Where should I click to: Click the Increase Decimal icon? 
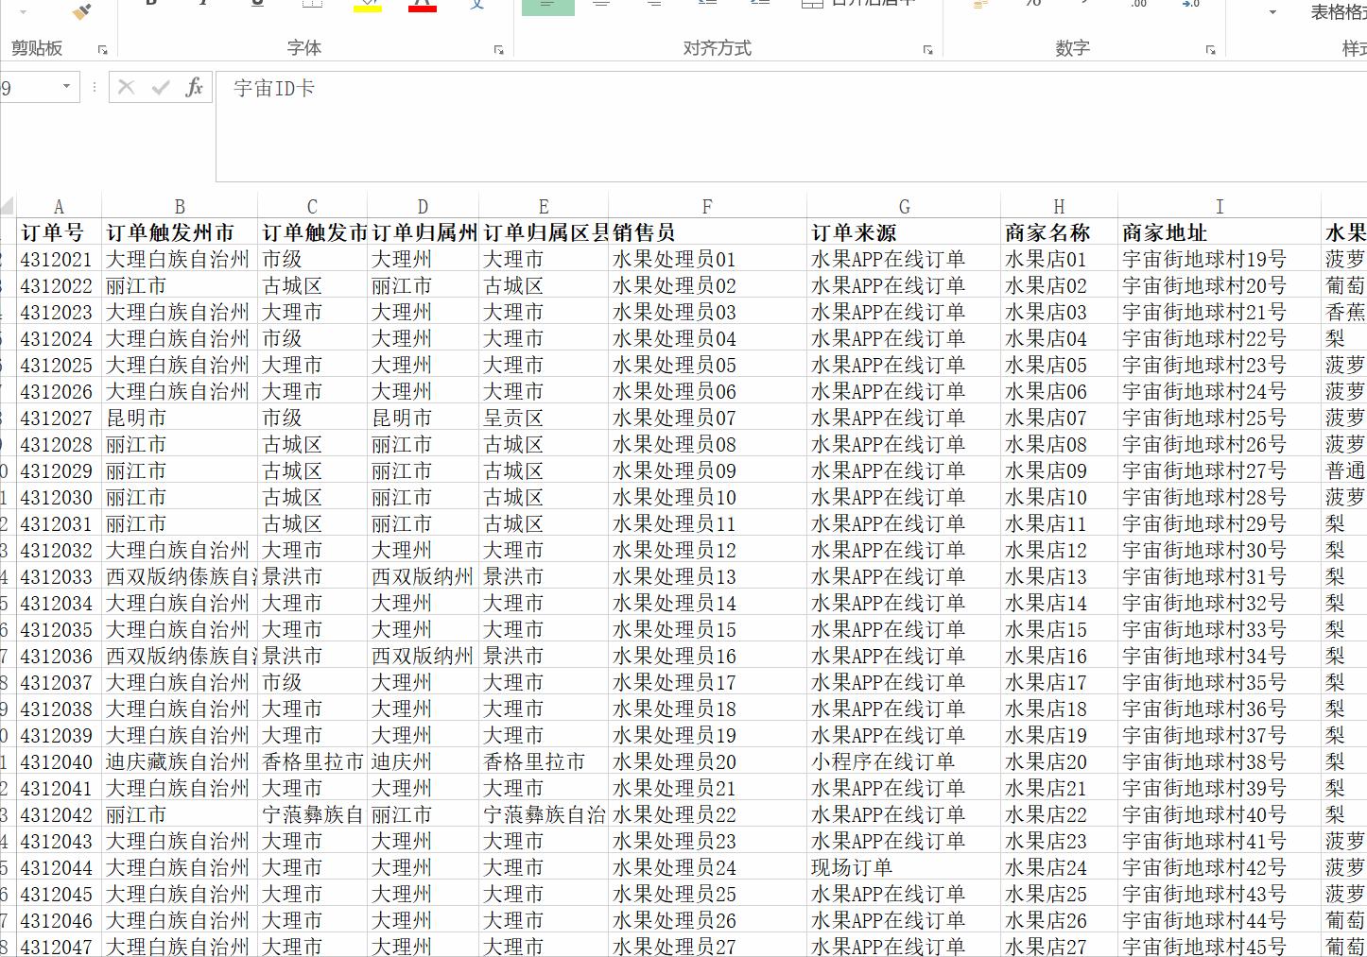pyautogui.click(x=1137, y=5)
